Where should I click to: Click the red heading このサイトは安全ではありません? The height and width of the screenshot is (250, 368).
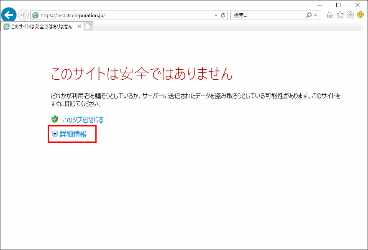click(141, 73)
